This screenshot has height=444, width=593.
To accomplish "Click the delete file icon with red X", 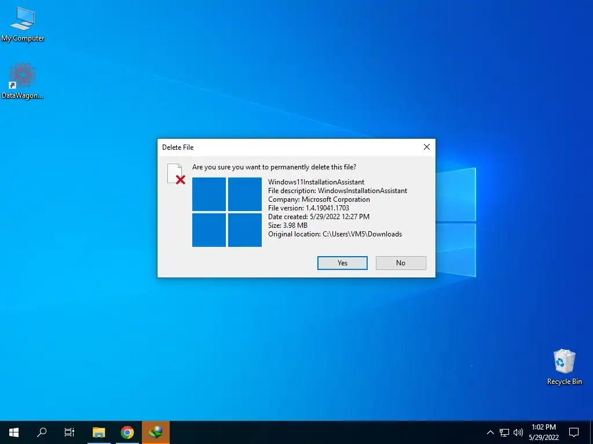I will pos(176,174).
